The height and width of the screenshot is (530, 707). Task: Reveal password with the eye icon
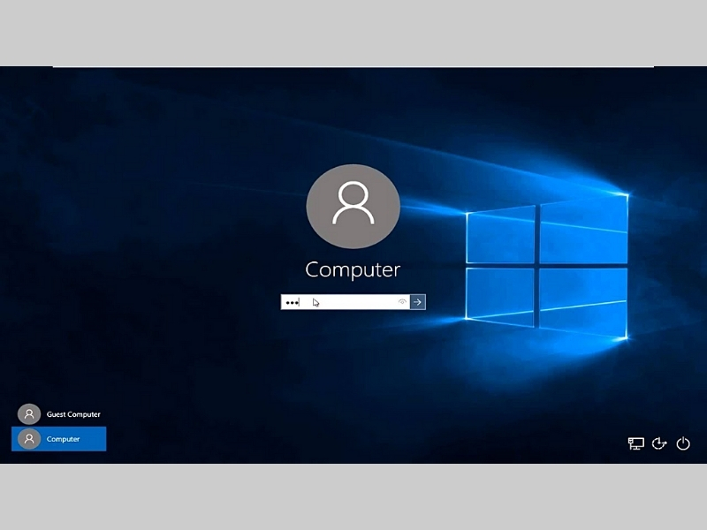pyautogui.click(x=402, y=302)
